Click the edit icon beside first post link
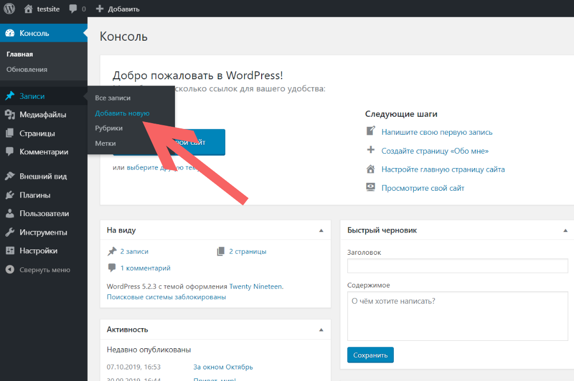The width and height of the screenshot is (574, 381). [371, 131]
